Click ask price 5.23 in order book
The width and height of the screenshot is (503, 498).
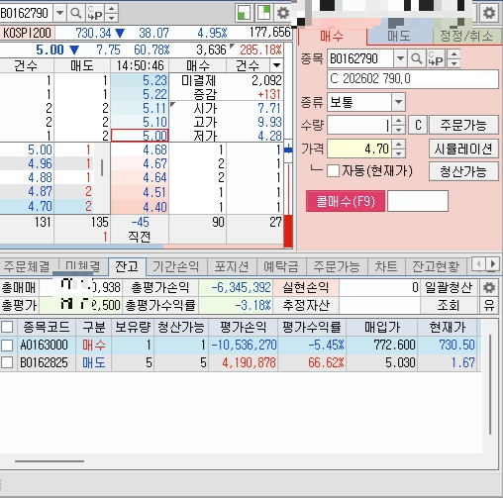point(140,80)
